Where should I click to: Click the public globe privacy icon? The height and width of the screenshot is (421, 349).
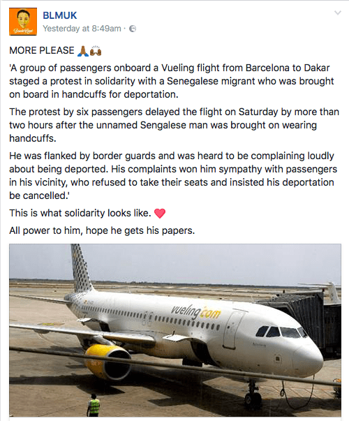click(x=133, y=29)
